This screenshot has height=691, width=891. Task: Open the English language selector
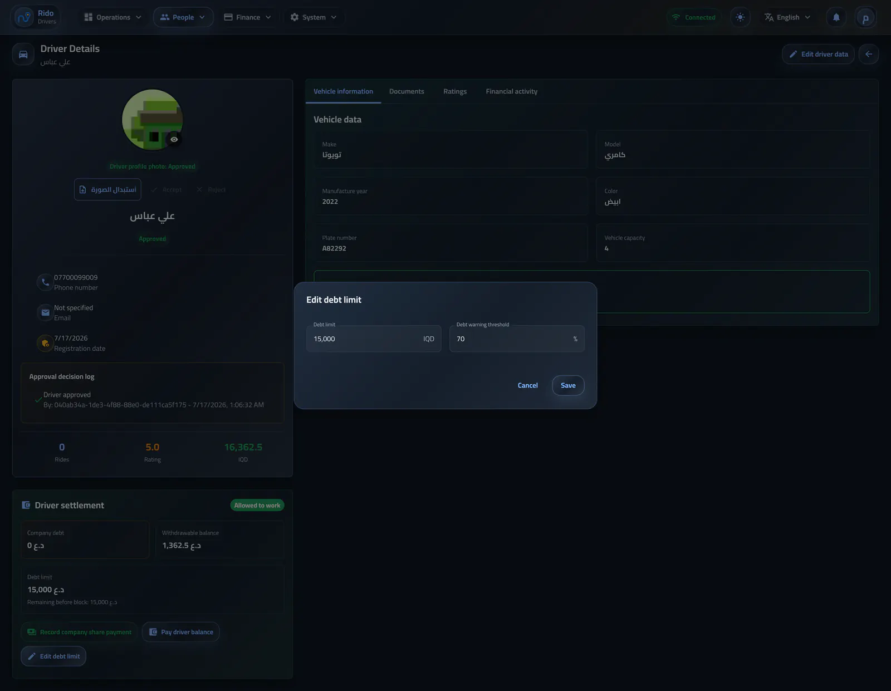787,17
